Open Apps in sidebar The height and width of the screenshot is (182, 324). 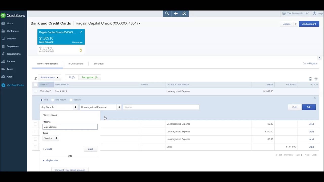click(x=10, y=76)
